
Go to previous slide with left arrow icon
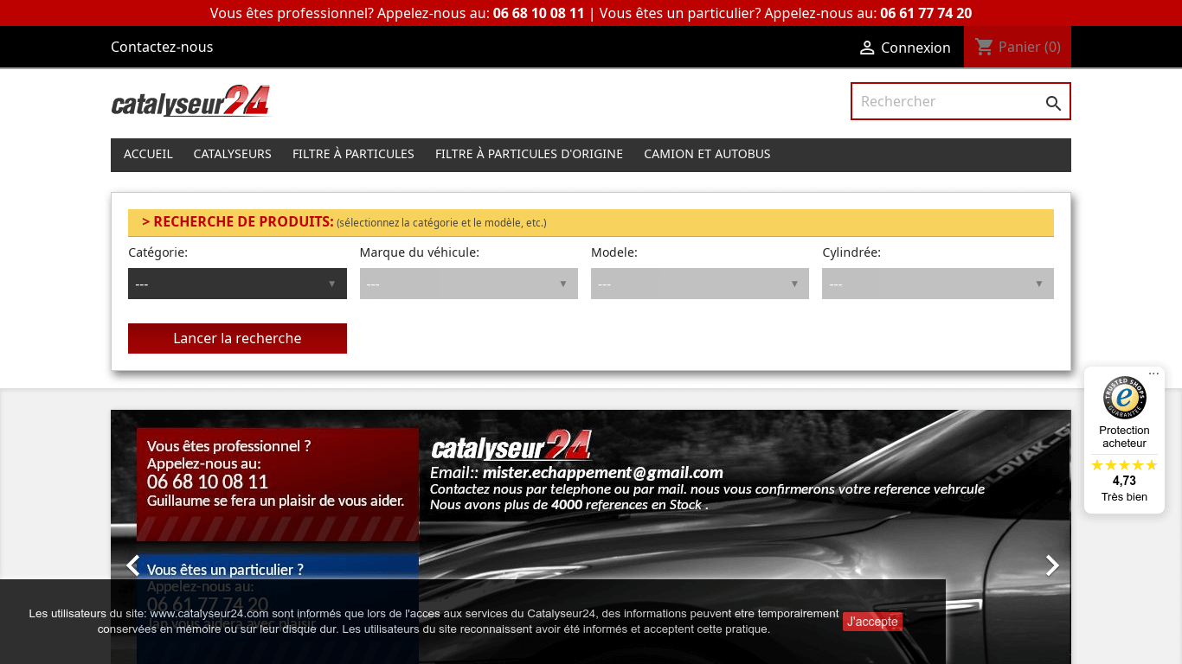pyautogui.click(x=132, y=565)
